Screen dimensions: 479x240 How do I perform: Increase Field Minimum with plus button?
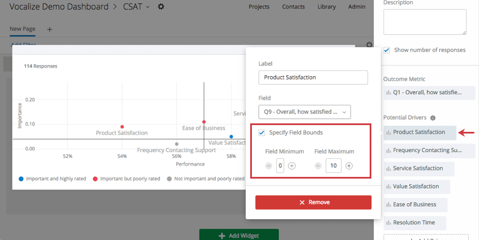tap(292, 166)
